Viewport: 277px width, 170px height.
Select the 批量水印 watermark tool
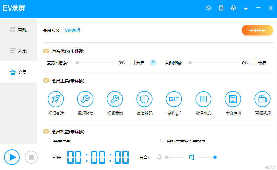(x=203, y=99)
